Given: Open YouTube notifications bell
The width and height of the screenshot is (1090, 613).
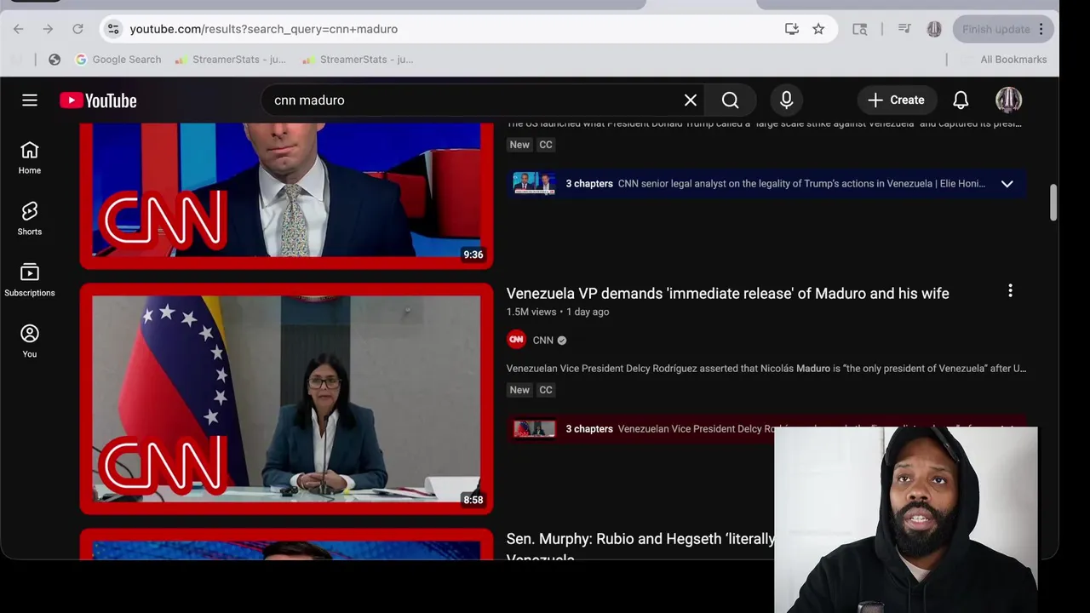Looking at the screenshot, I should (x=961, y=100).
